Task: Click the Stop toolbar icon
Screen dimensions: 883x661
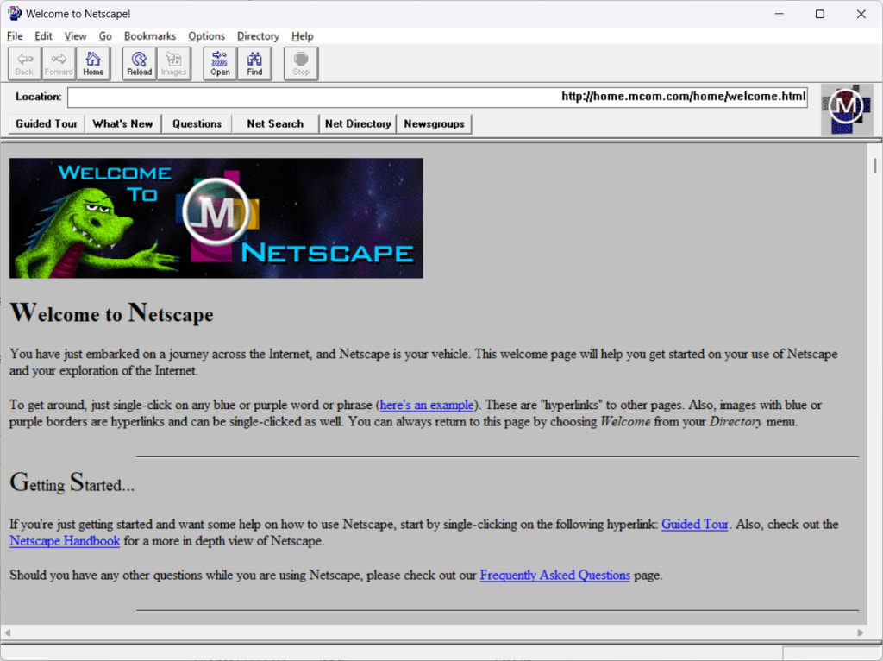Action: pos(300,63)
